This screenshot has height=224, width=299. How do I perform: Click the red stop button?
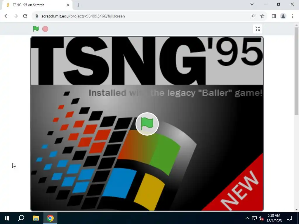pyautogui.click(x=45, y=29)
